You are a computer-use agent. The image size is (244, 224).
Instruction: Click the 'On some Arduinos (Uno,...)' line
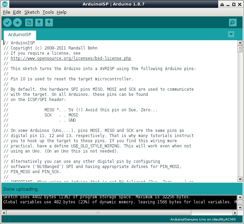pos(94,130)
